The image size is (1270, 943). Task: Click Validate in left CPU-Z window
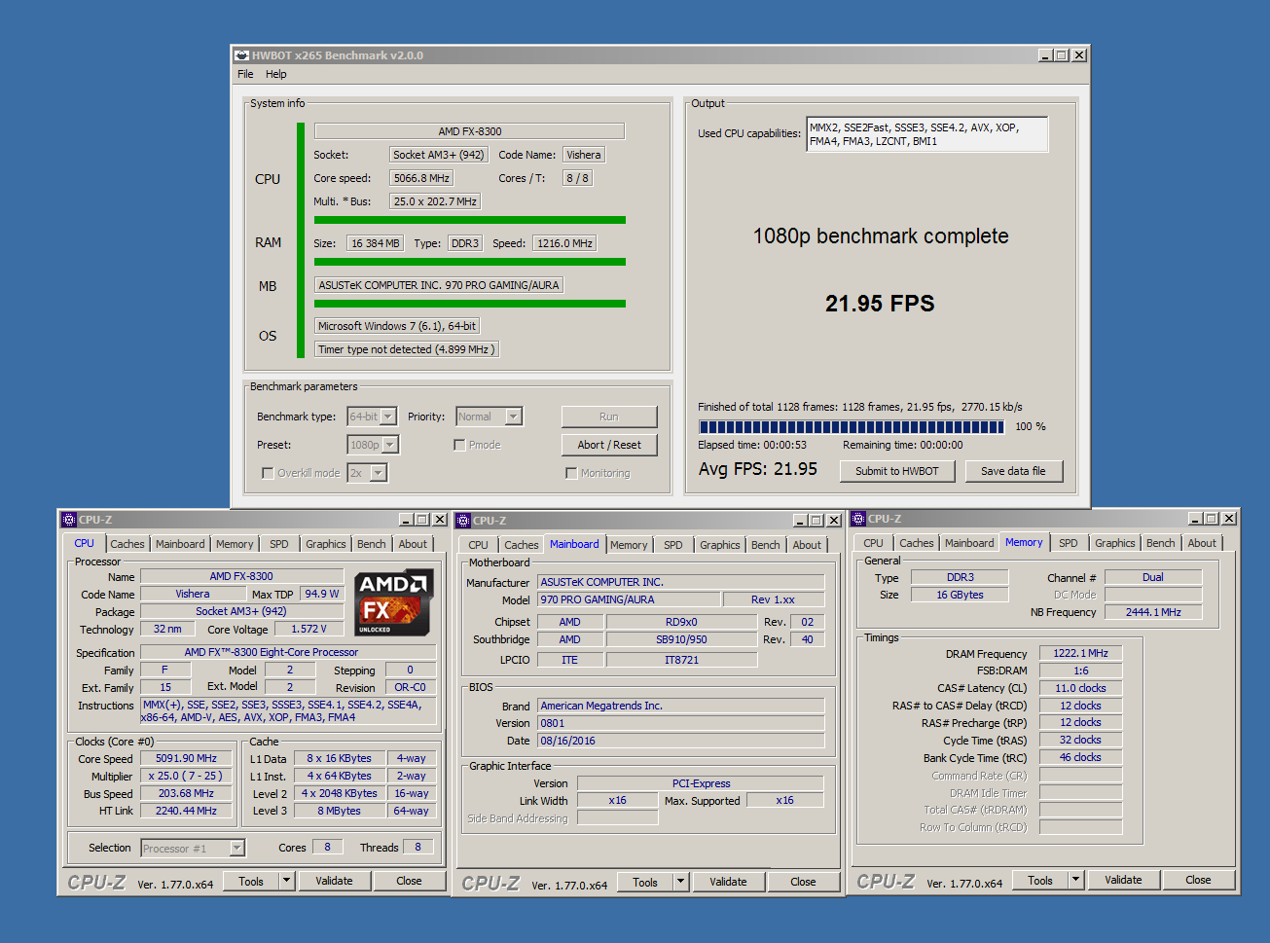pos(334,881)
